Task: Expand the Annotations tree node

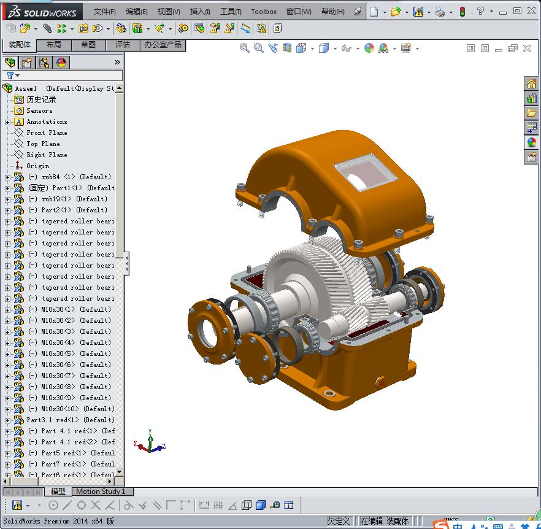Action: [7, 122]
